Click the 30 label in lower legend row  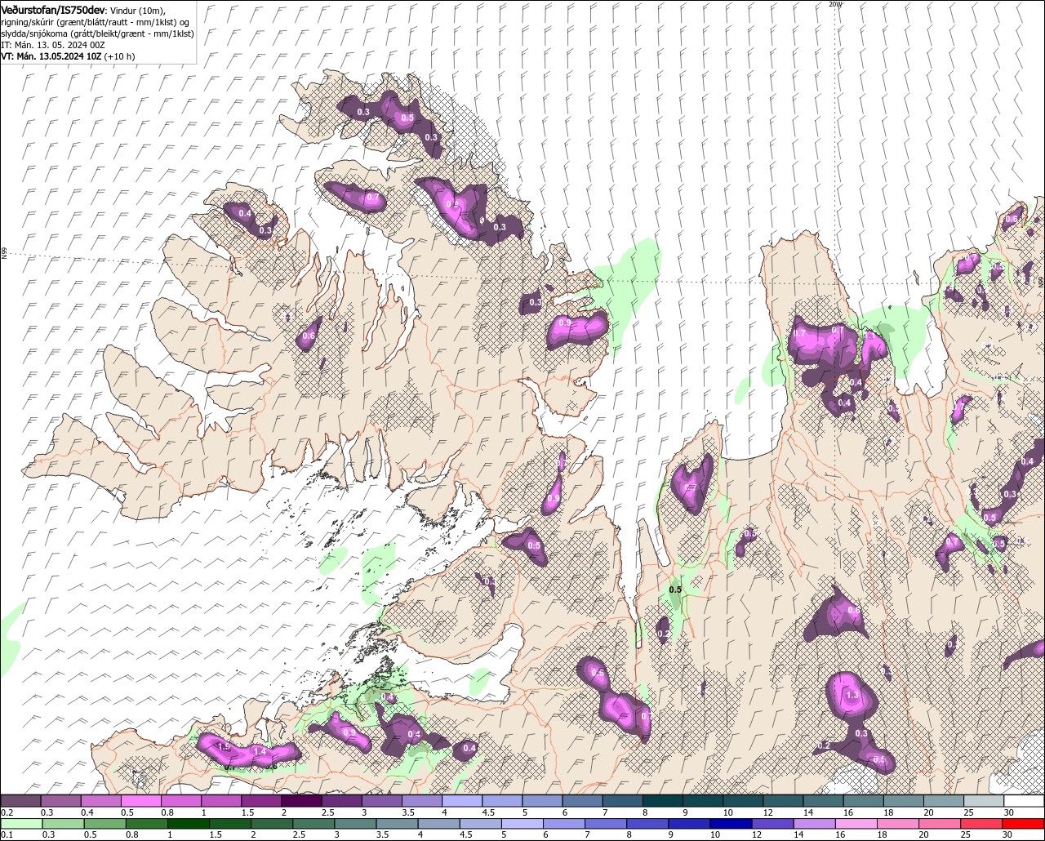click(1007, 834)
